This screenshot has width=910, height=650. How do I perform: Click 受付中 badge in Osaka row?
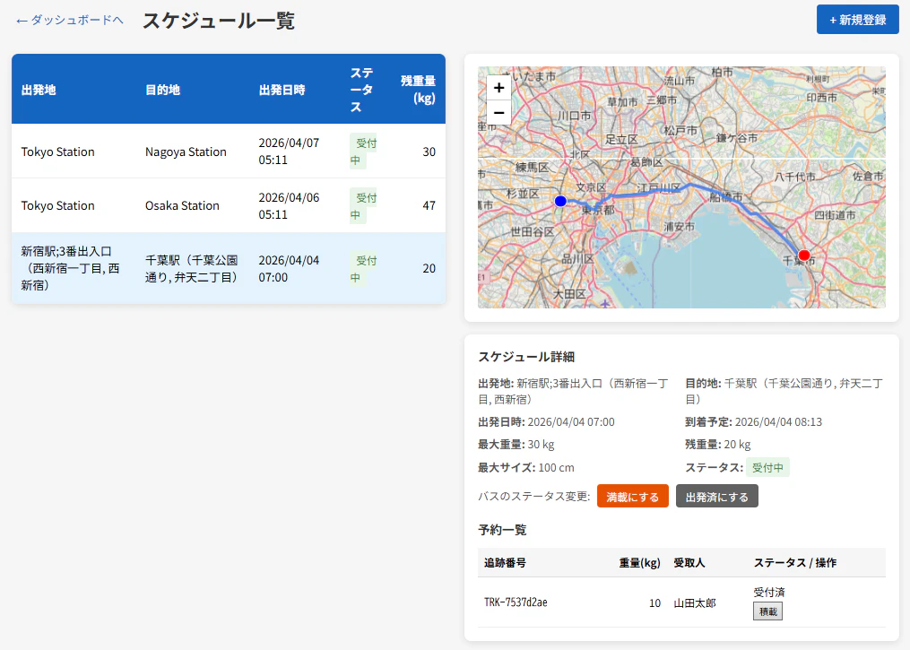(363, 205)
